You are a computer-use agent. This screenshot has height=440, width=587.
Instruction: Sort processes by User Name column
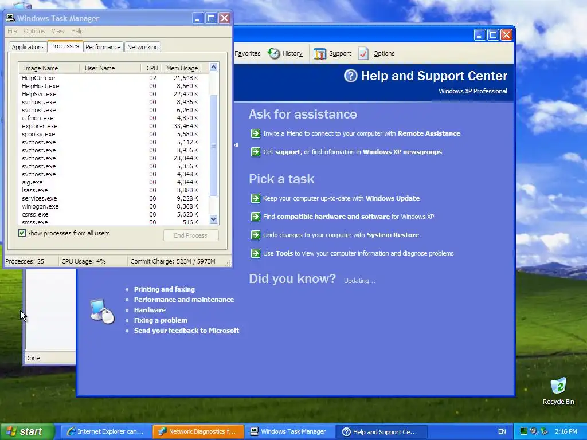[x=110, y=68]
